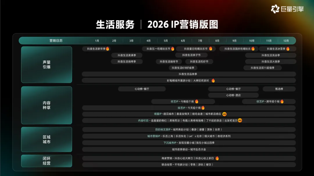Switch to the 12月 month tab
Screen dimensions: 314x176
[286, 41]
